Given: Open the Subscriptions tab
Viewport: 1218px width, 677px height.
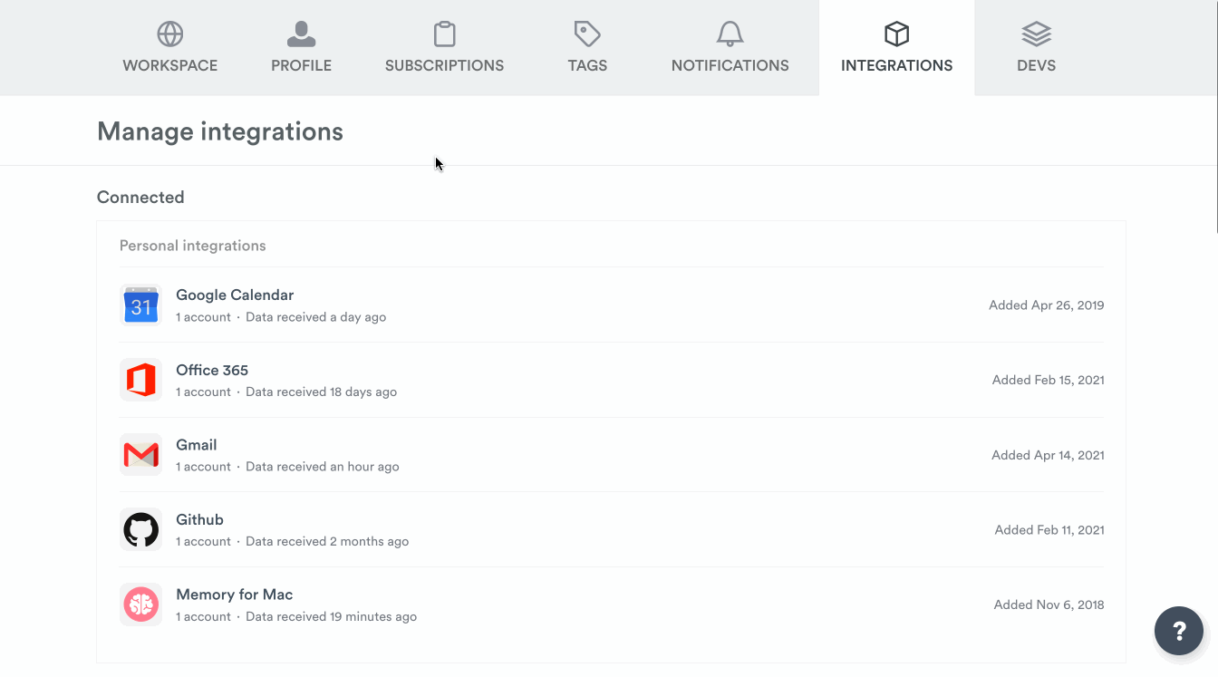Looking at the screenshot, I should [444, 48].
